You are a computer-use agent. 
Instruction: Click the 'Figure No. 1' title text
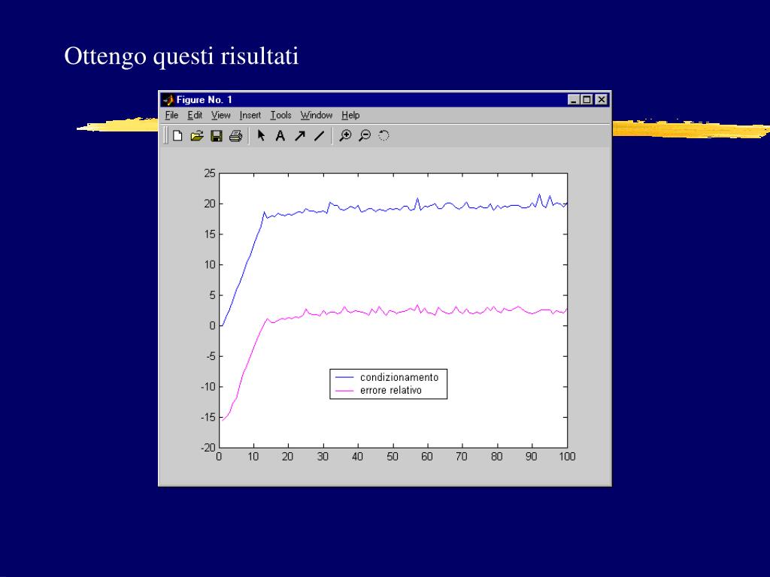tap(205, 100)
